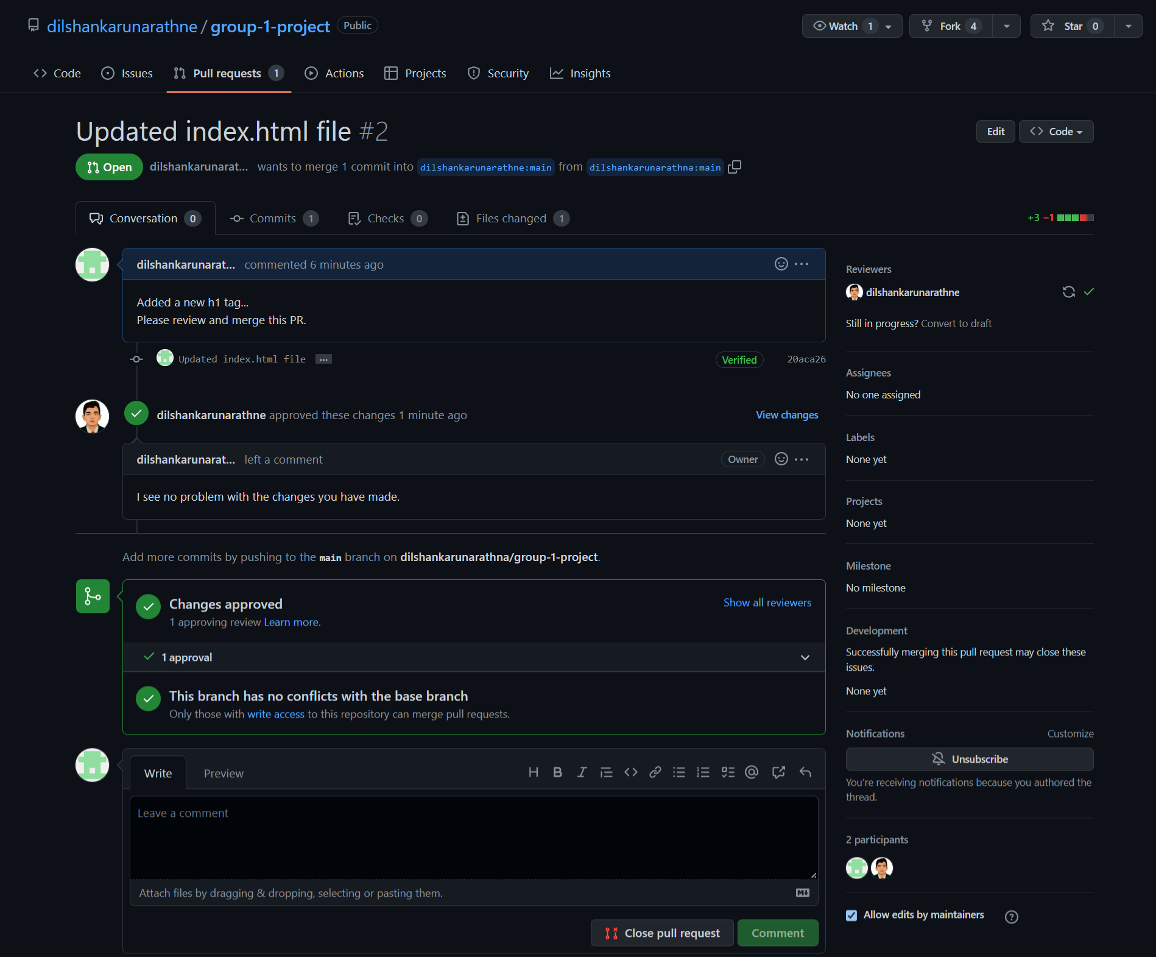Insert a quote using toolbar icon
The width and height of the screenshot is (1156, 957).
[606, 772]
